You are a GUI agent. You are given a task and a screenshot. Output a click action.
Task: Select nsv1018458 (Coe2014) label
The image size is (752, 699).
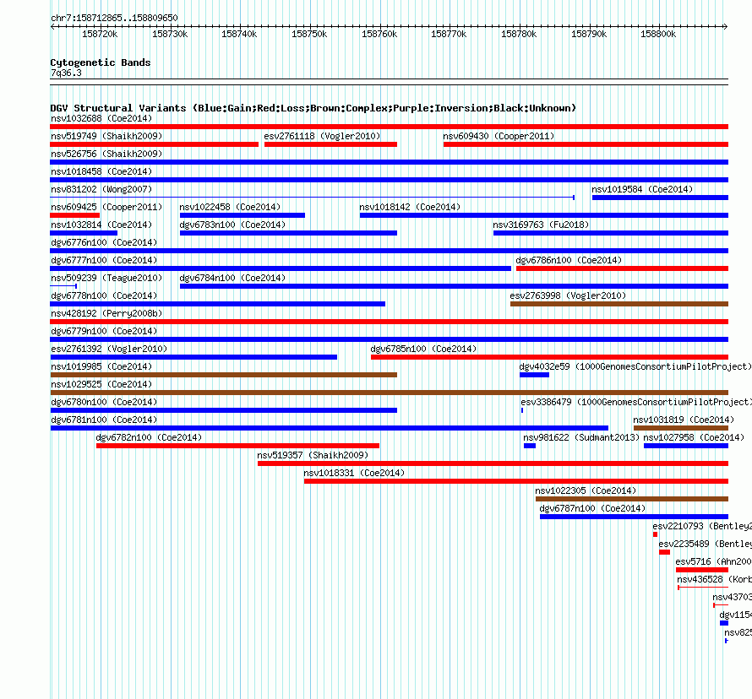point(101,171)
